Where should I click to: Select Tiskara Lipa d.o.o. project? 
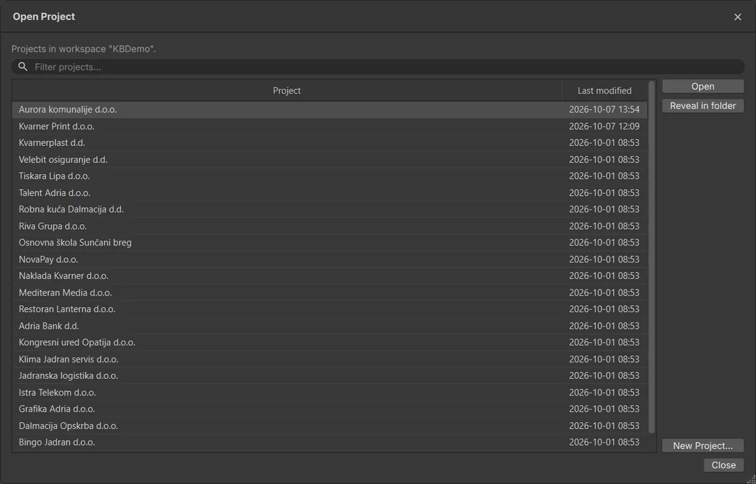(x=330, y=176)
